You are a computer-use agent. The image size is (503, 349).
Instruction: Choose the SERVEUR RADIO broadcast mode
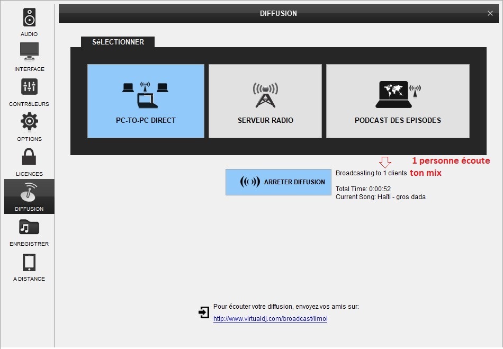pos(265,101)
